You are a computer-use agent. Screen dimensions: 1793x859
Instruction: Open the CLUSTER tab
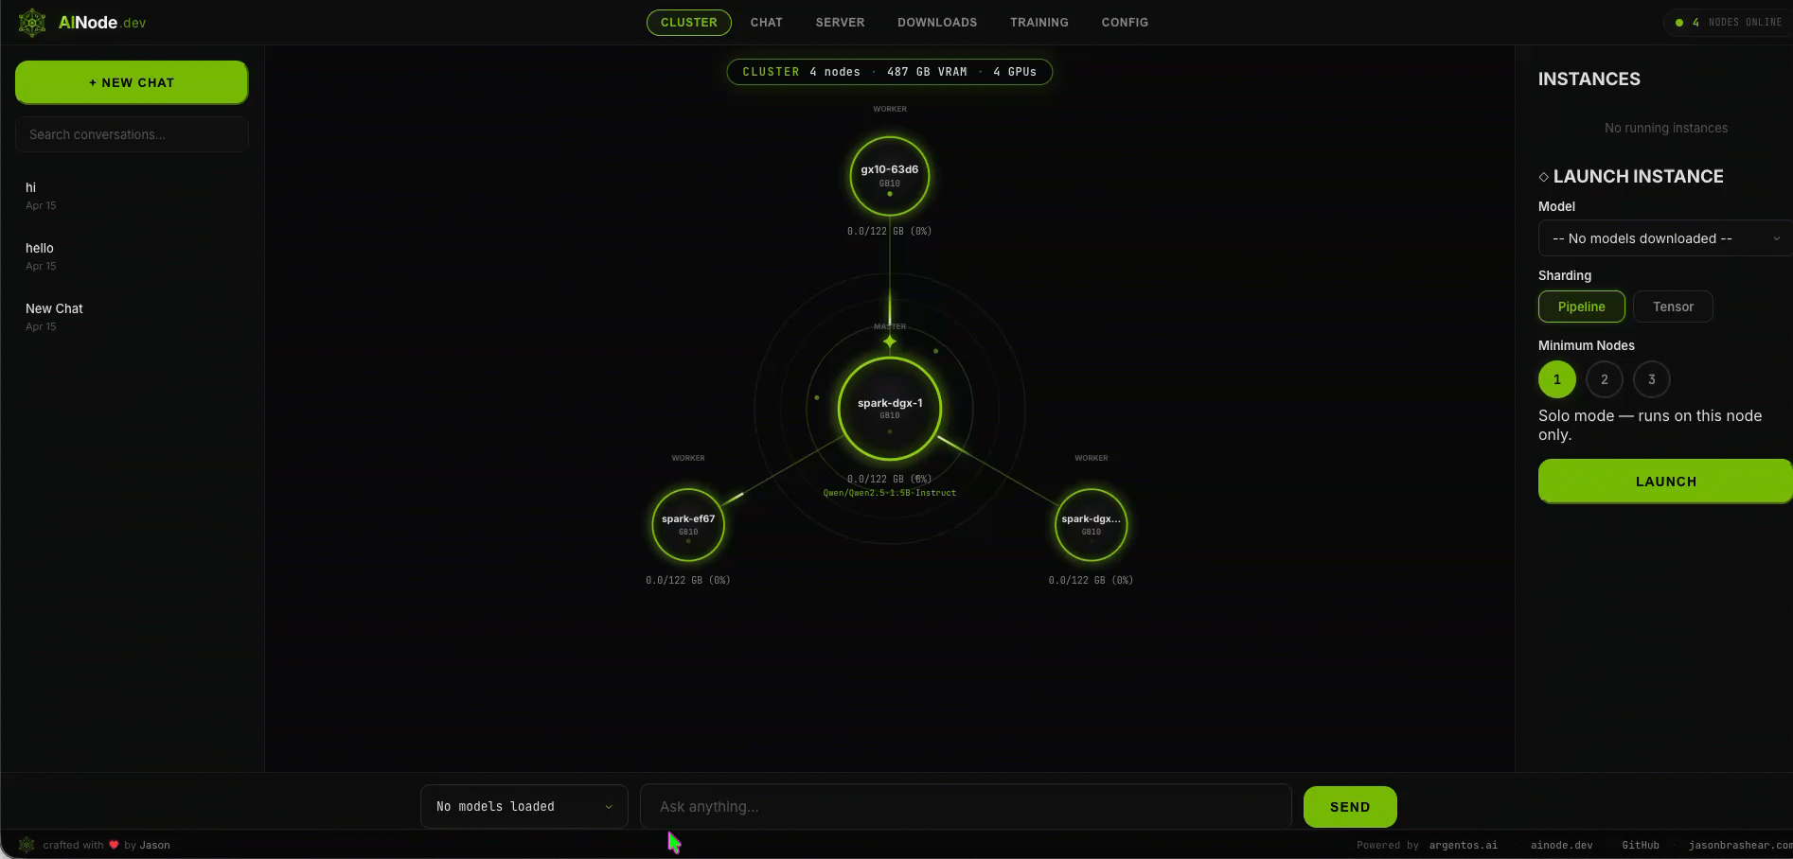tap(689, 23)
